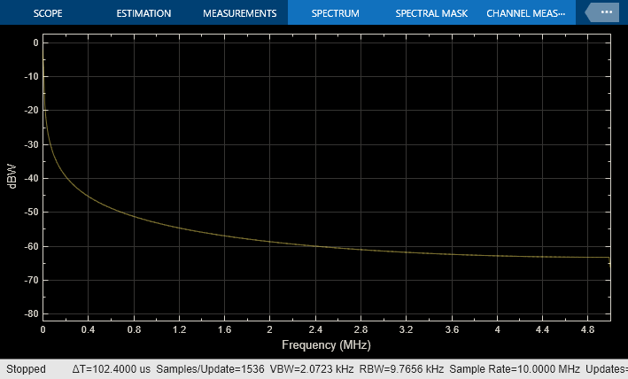Click the Updates counter in status bar
Image resolution: width=628 pixels, height=379 pixels.
(x=607, y=368)
